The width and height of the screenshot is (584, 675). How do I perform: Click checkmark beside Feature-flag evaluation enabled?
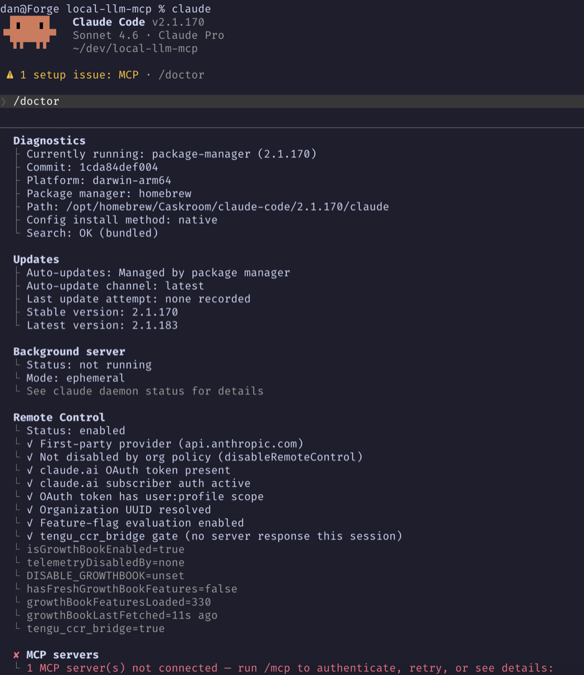coord(30,523)
